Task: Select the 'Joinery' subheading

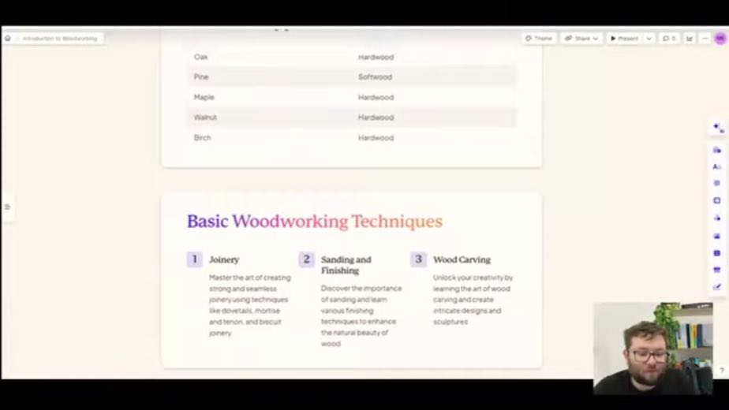Action: [x=224, y=260]
